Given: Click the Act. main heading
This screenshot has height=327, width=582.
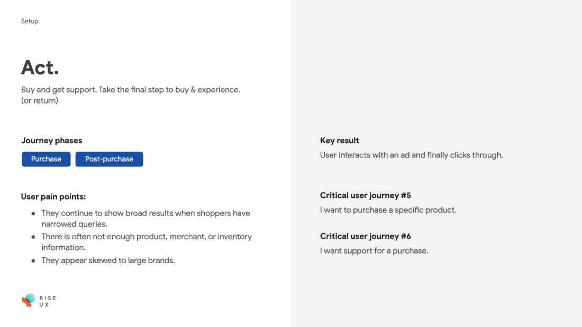Looking at the screenshot, I should (40, 68).
